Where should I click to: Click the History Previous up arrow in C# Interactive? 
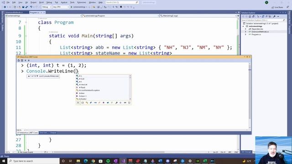pyautogui.click(x=26, y=61)
